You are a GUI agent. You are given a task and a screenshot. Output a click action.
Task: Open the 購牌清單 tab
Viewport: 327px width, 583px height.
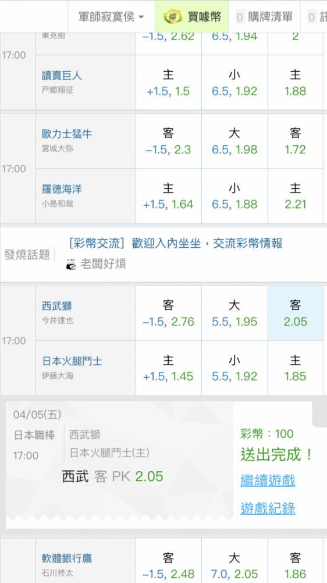coord(264,17)
